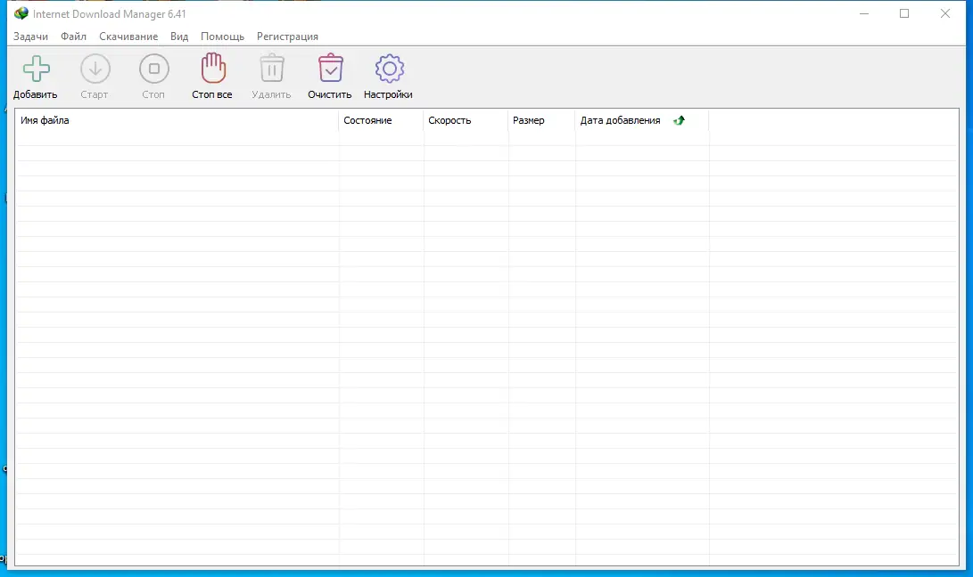Click the Регистрация menu entry

pos(287,37)
